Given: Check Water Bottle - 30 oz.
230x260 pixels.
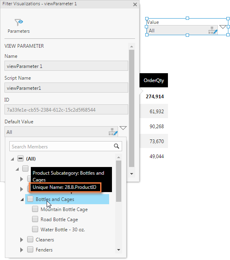Looking at the screenshot, I should 35,229.
